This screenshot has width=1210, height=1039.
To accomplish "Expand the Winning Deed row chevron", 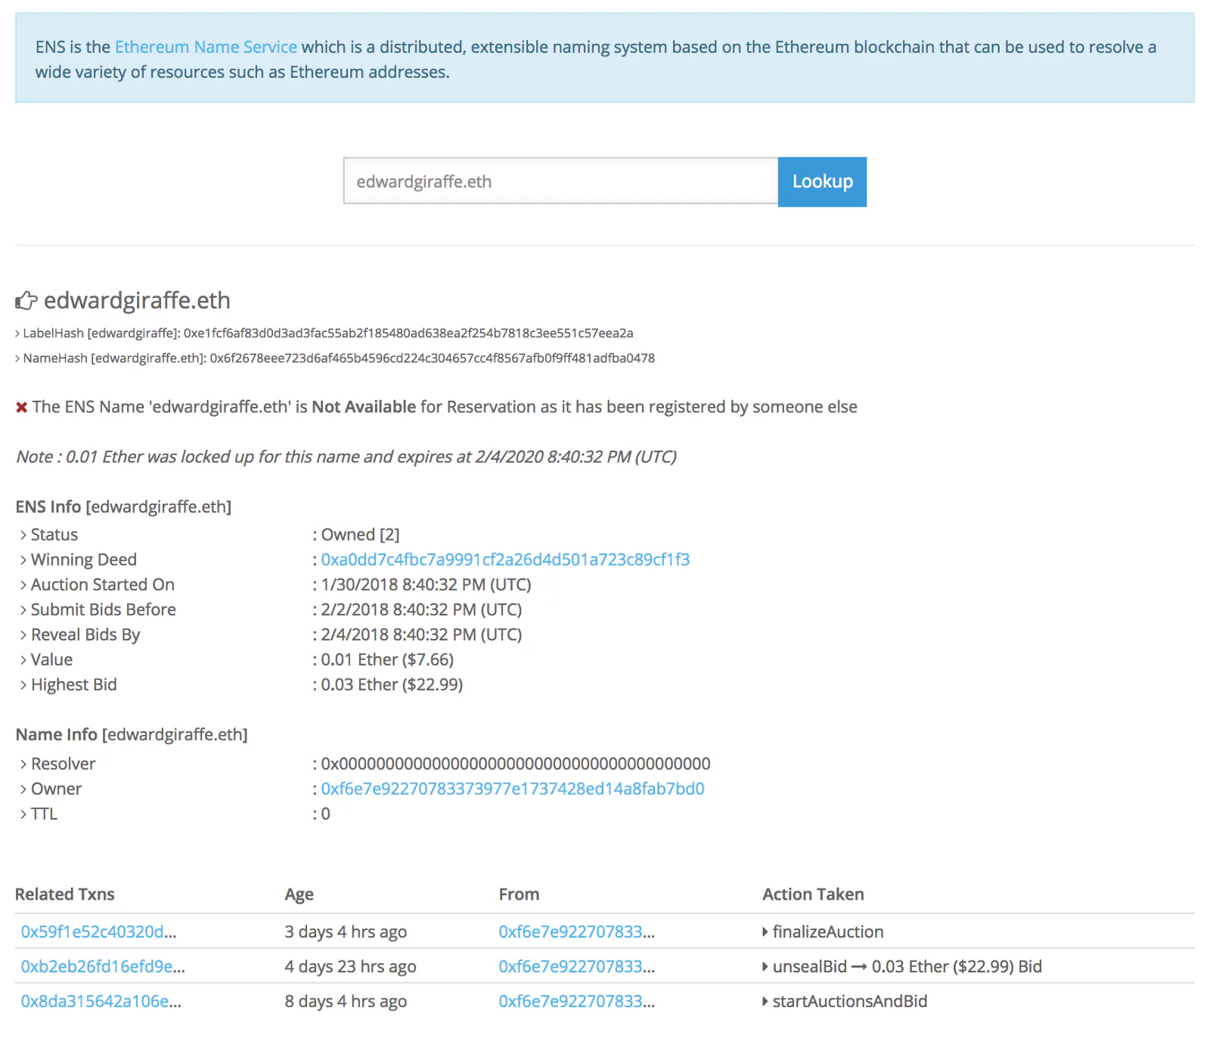I will point(23,560).
